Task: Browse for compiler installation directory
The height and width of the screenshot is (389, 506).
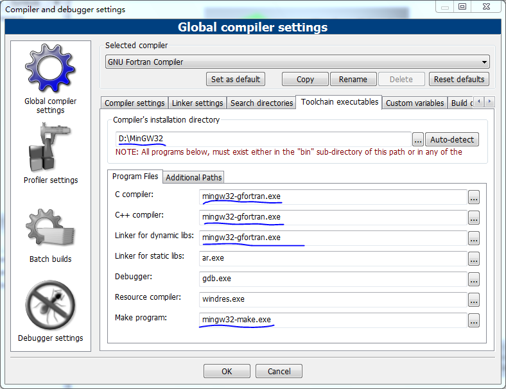Action: (x=418, y=140)
